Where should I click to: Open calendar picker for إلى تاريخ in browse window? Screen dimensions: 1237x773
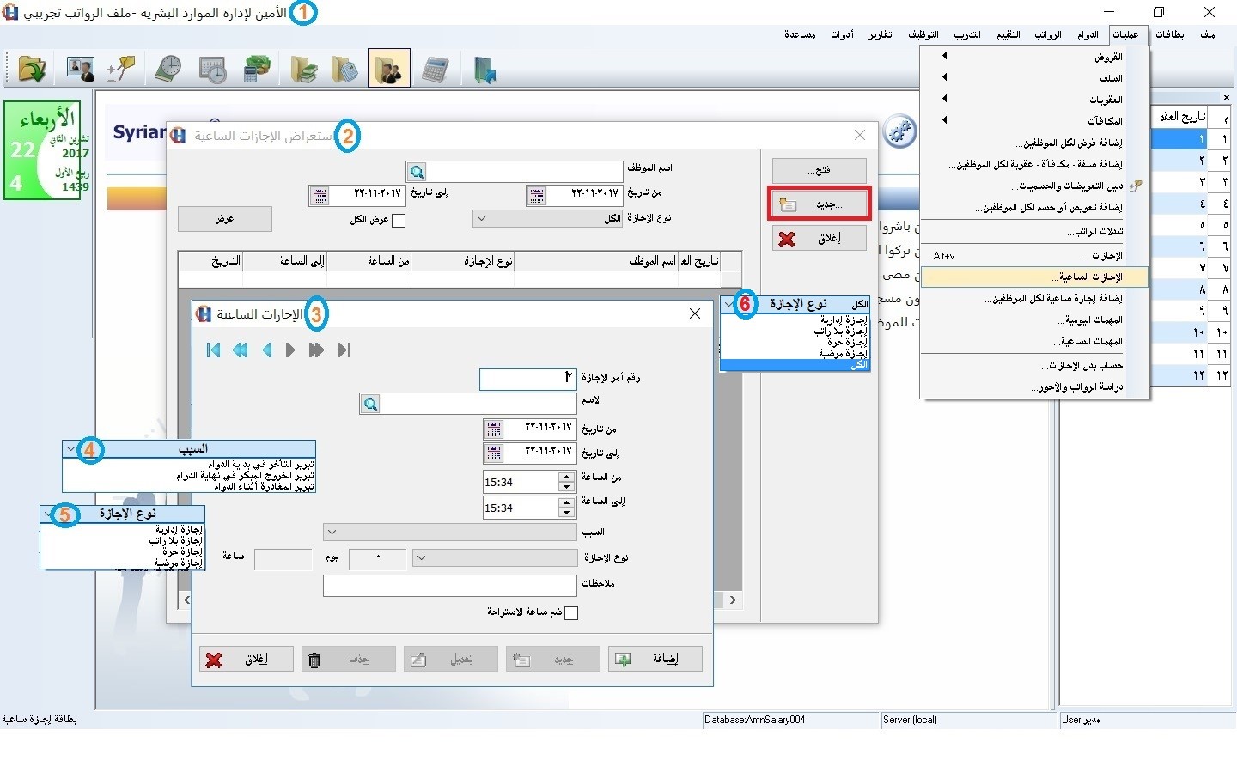pyautogui.click(x=320, y=196)
